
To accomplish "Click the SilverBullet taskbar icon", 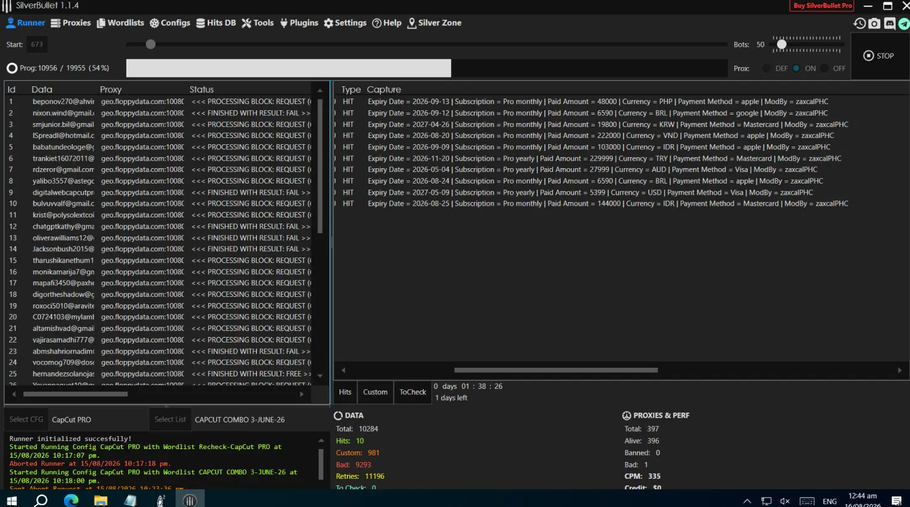I will click(x=190, y=500).
